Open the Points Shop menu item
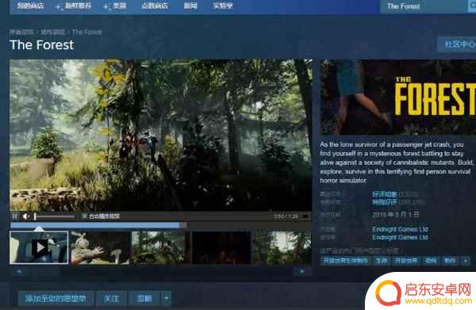Screen dimensions: 476x310 (155, 6)
